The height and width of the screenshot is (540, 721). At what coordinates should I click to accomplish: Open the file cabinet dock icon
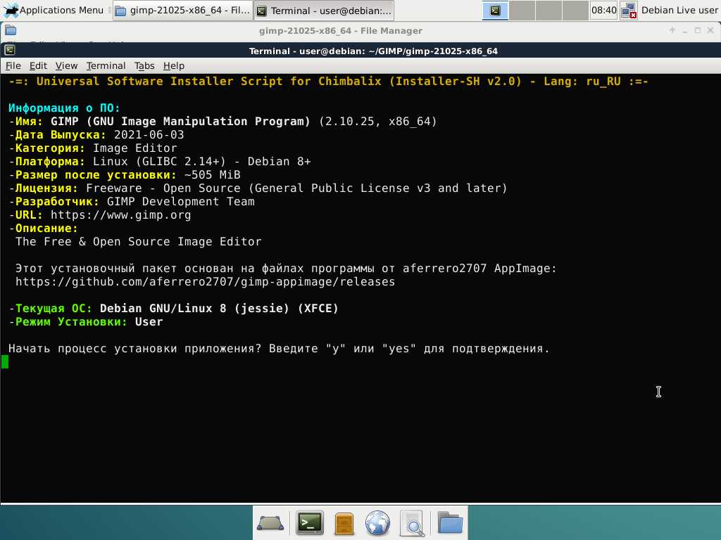(x=344, y=523)
